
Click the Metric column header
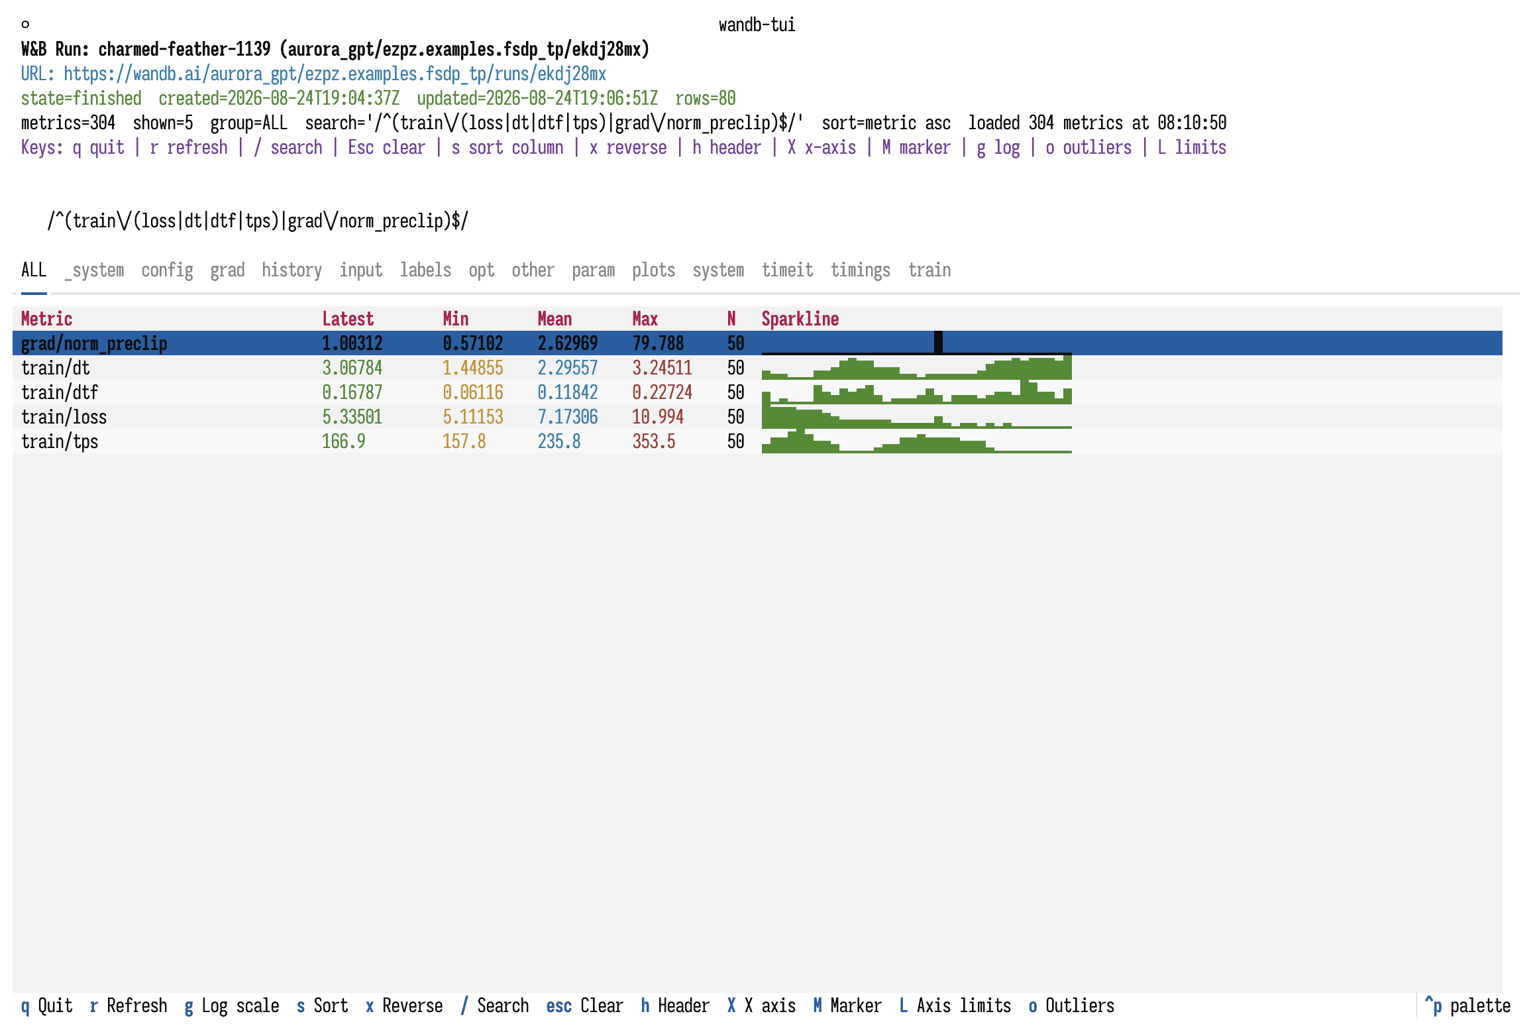[x=46, y=319]
